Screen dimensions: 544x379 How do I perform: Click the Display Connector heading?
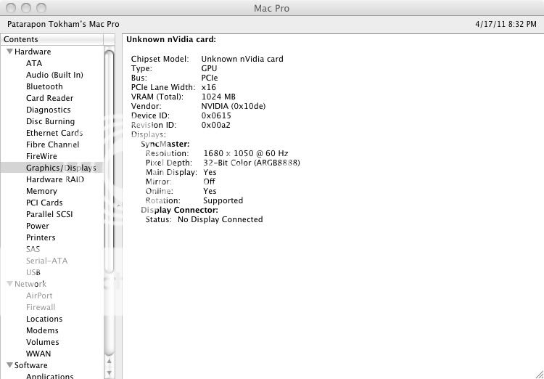[x=179, y=210]
